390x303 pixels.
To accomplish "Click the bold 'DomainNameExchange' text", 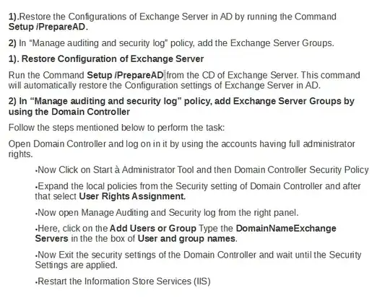I will [x=286, y=229].
